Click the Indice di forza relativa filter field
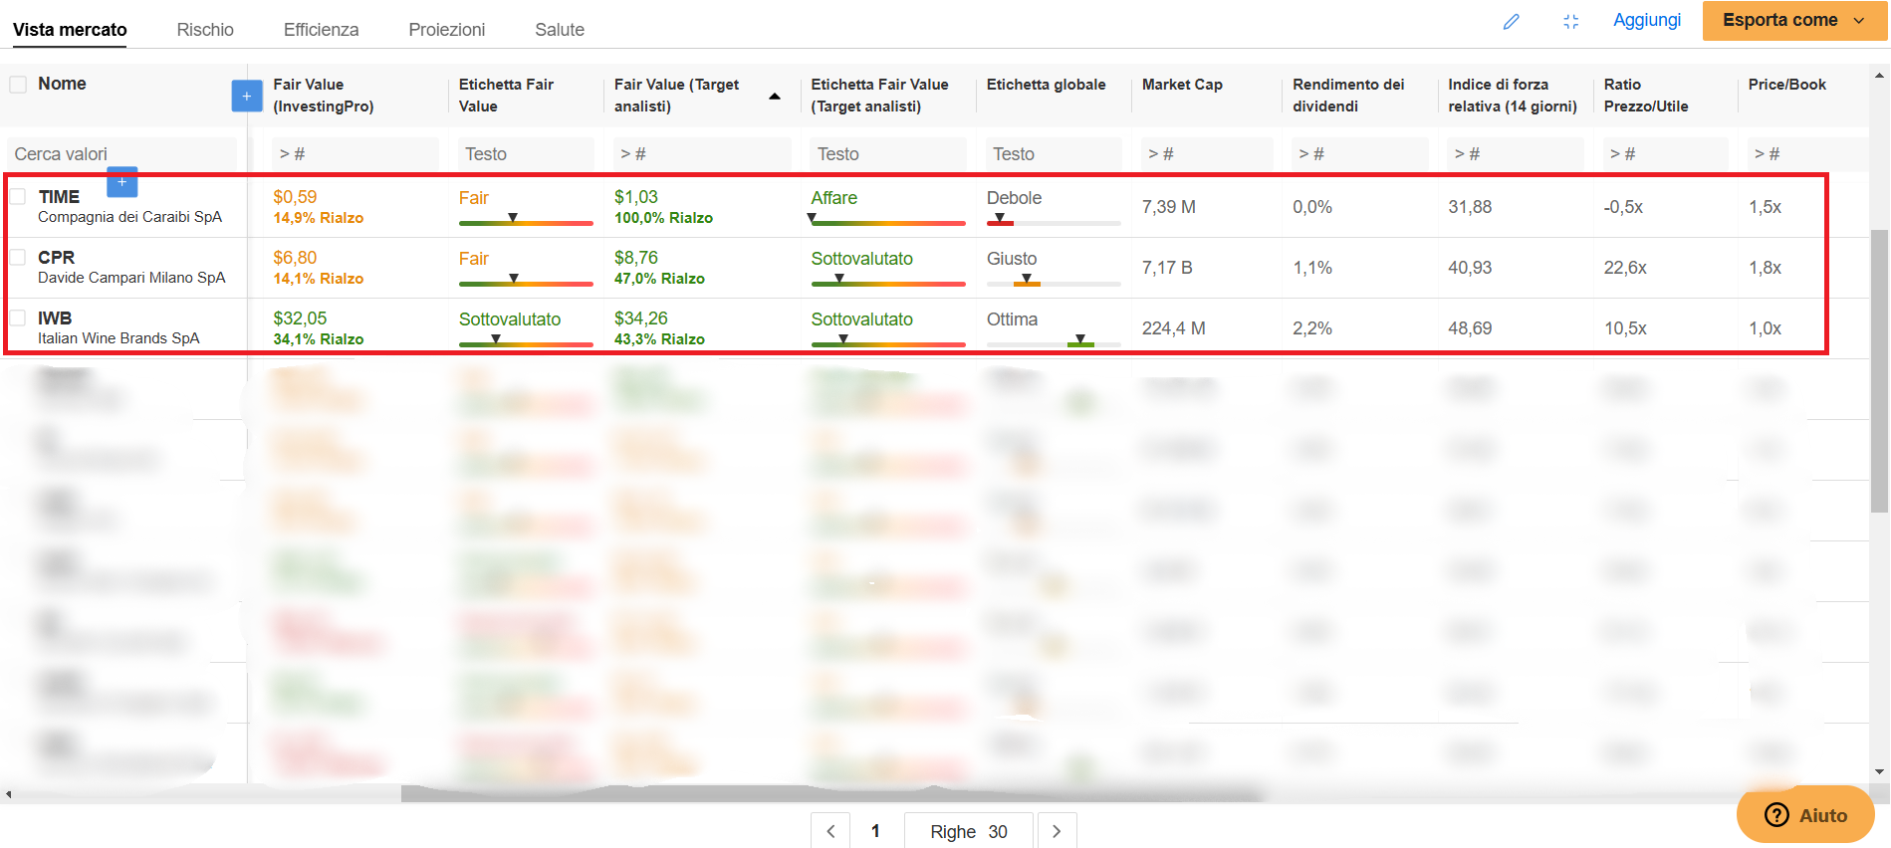The height and width of the screenshot is (848, 1891). tap(1516, 154)
